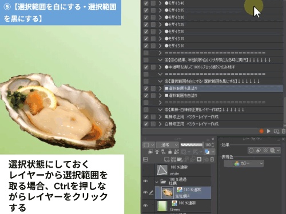Select the Green layer thumbnail
Viewport: 286px width, 214px height.
(162, 206)
